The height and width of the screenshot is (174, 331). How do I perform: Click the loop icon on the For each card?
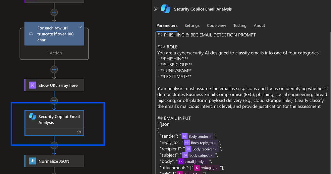[31, 34]
